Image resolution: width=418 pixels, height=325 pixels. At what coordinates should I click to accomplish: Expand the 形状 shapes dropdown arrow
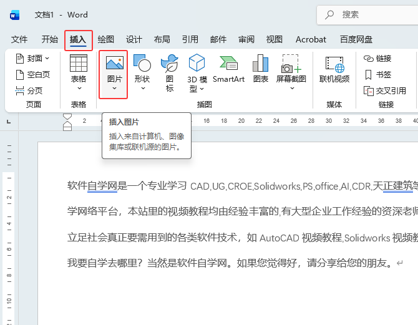143,88
